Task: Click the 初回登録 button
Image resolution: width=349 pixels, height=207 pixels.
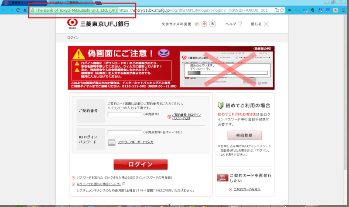Action: tap(244, 135)
